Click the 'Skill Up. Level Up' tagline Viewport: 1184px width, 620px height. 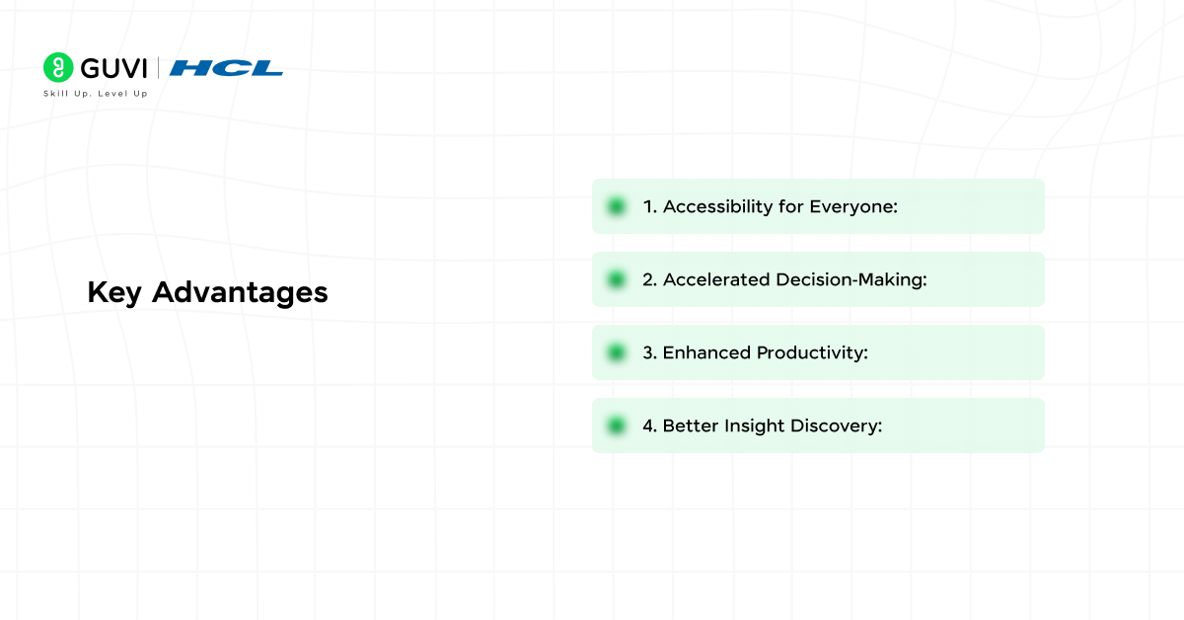(95, 93)
